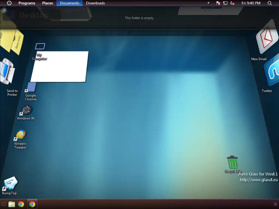Click the muted volume speaker icon
Image resolution: width=279 pixels, height=209 pixels.
(232, 3)
